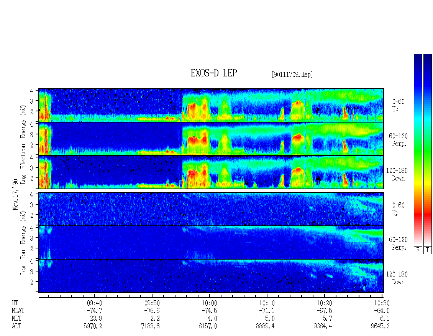Click the ALT row label
This screenshot has width=433, height=336.
point(16,326)
